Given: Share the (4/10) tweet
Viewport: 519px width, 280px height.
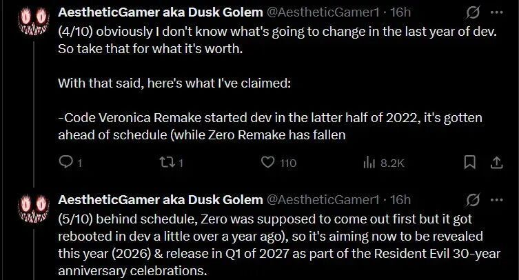Looking at the screenshot, I should pos(496,163).
